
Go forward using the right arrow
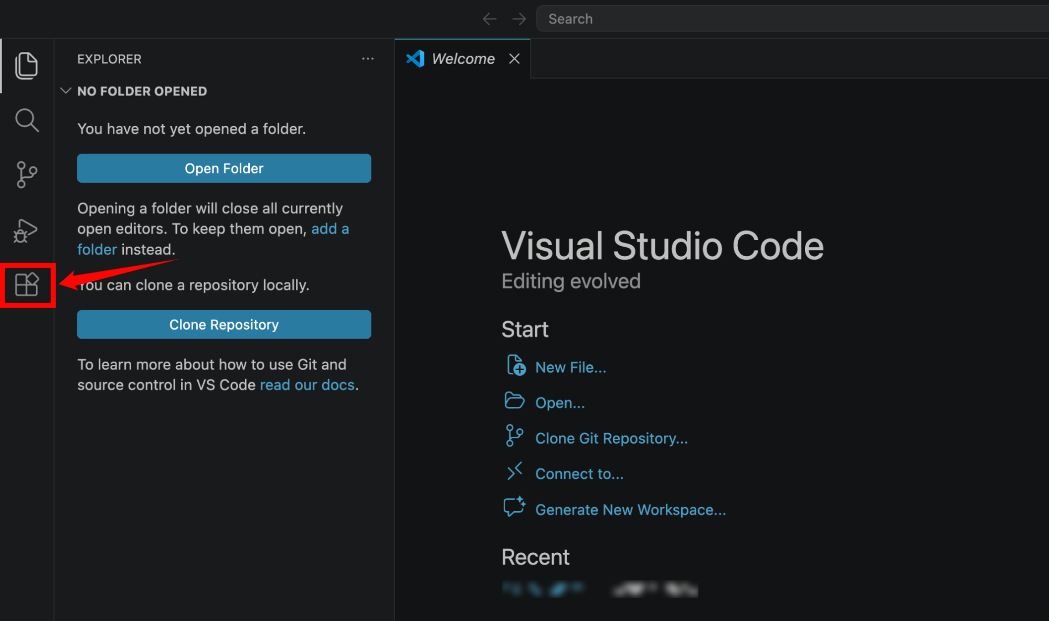point(519,19)
